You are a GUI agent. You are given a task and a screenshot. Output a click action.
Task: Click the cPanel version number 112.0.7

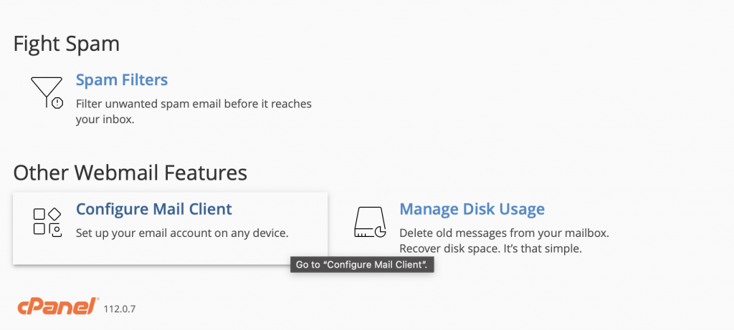tap(120, 309)
